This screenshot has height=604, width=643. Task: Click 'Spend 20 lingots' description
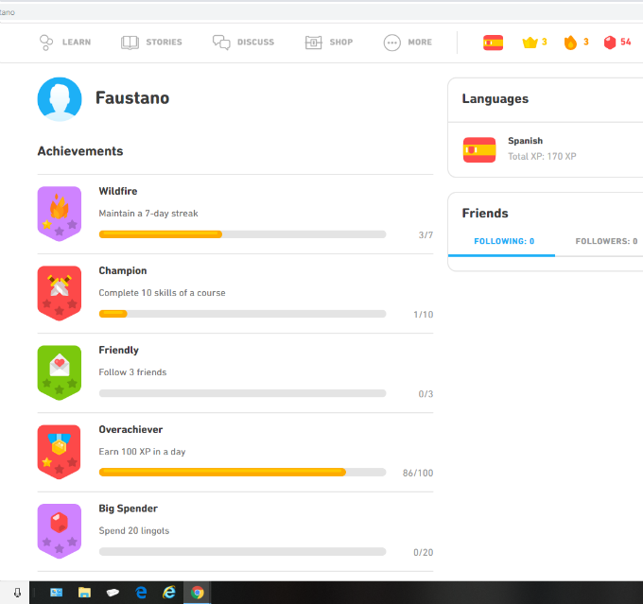point(133,531)
